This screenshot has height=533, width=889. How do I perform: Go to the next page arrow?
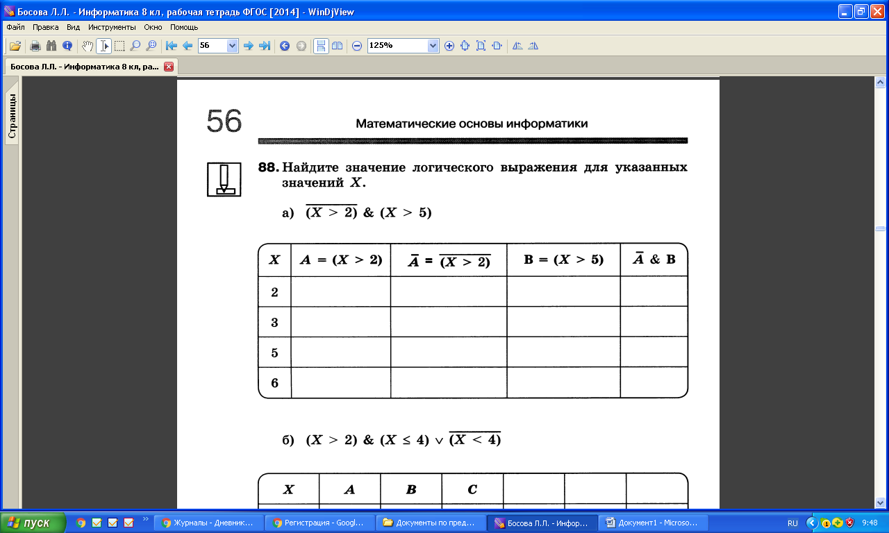[248, 46]
